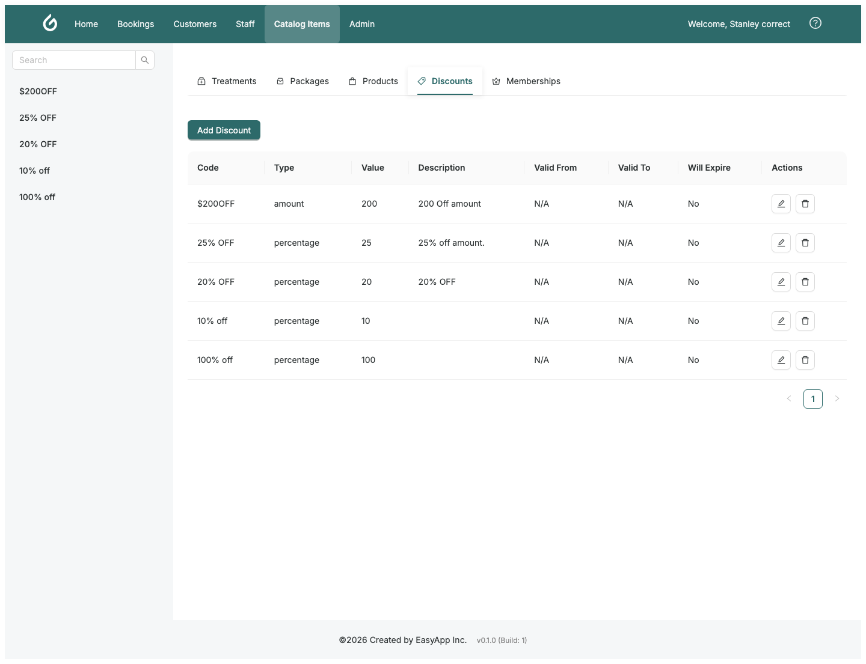Click the Type column header
The image size is (866, 664).
pos(308,168)
